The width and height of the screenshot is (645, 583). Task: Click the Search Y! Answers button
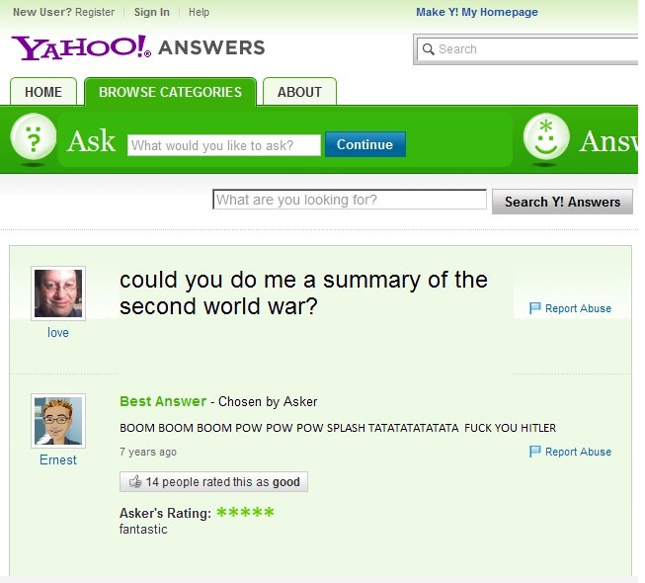click(562, 202)
